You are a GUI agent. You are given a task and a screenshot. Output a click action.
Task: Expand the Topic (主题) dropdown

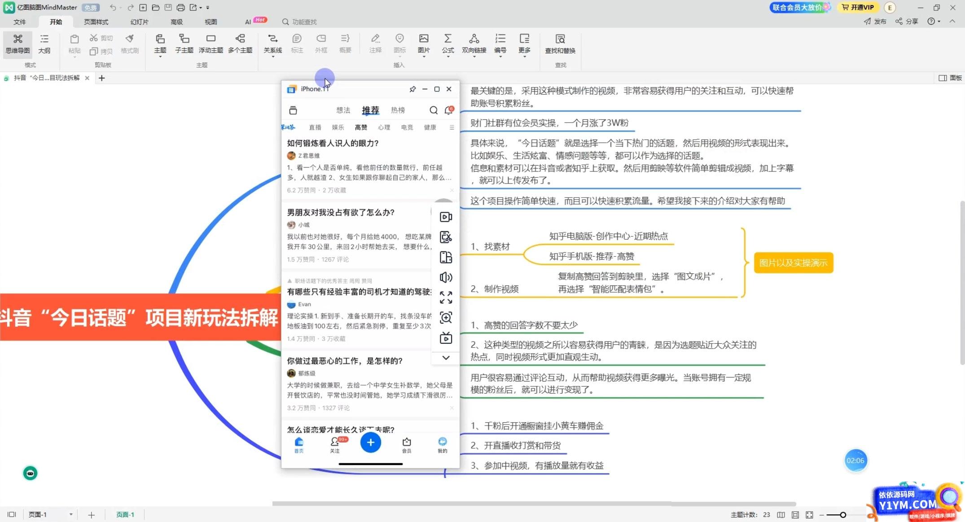click(x=160, y=57)
